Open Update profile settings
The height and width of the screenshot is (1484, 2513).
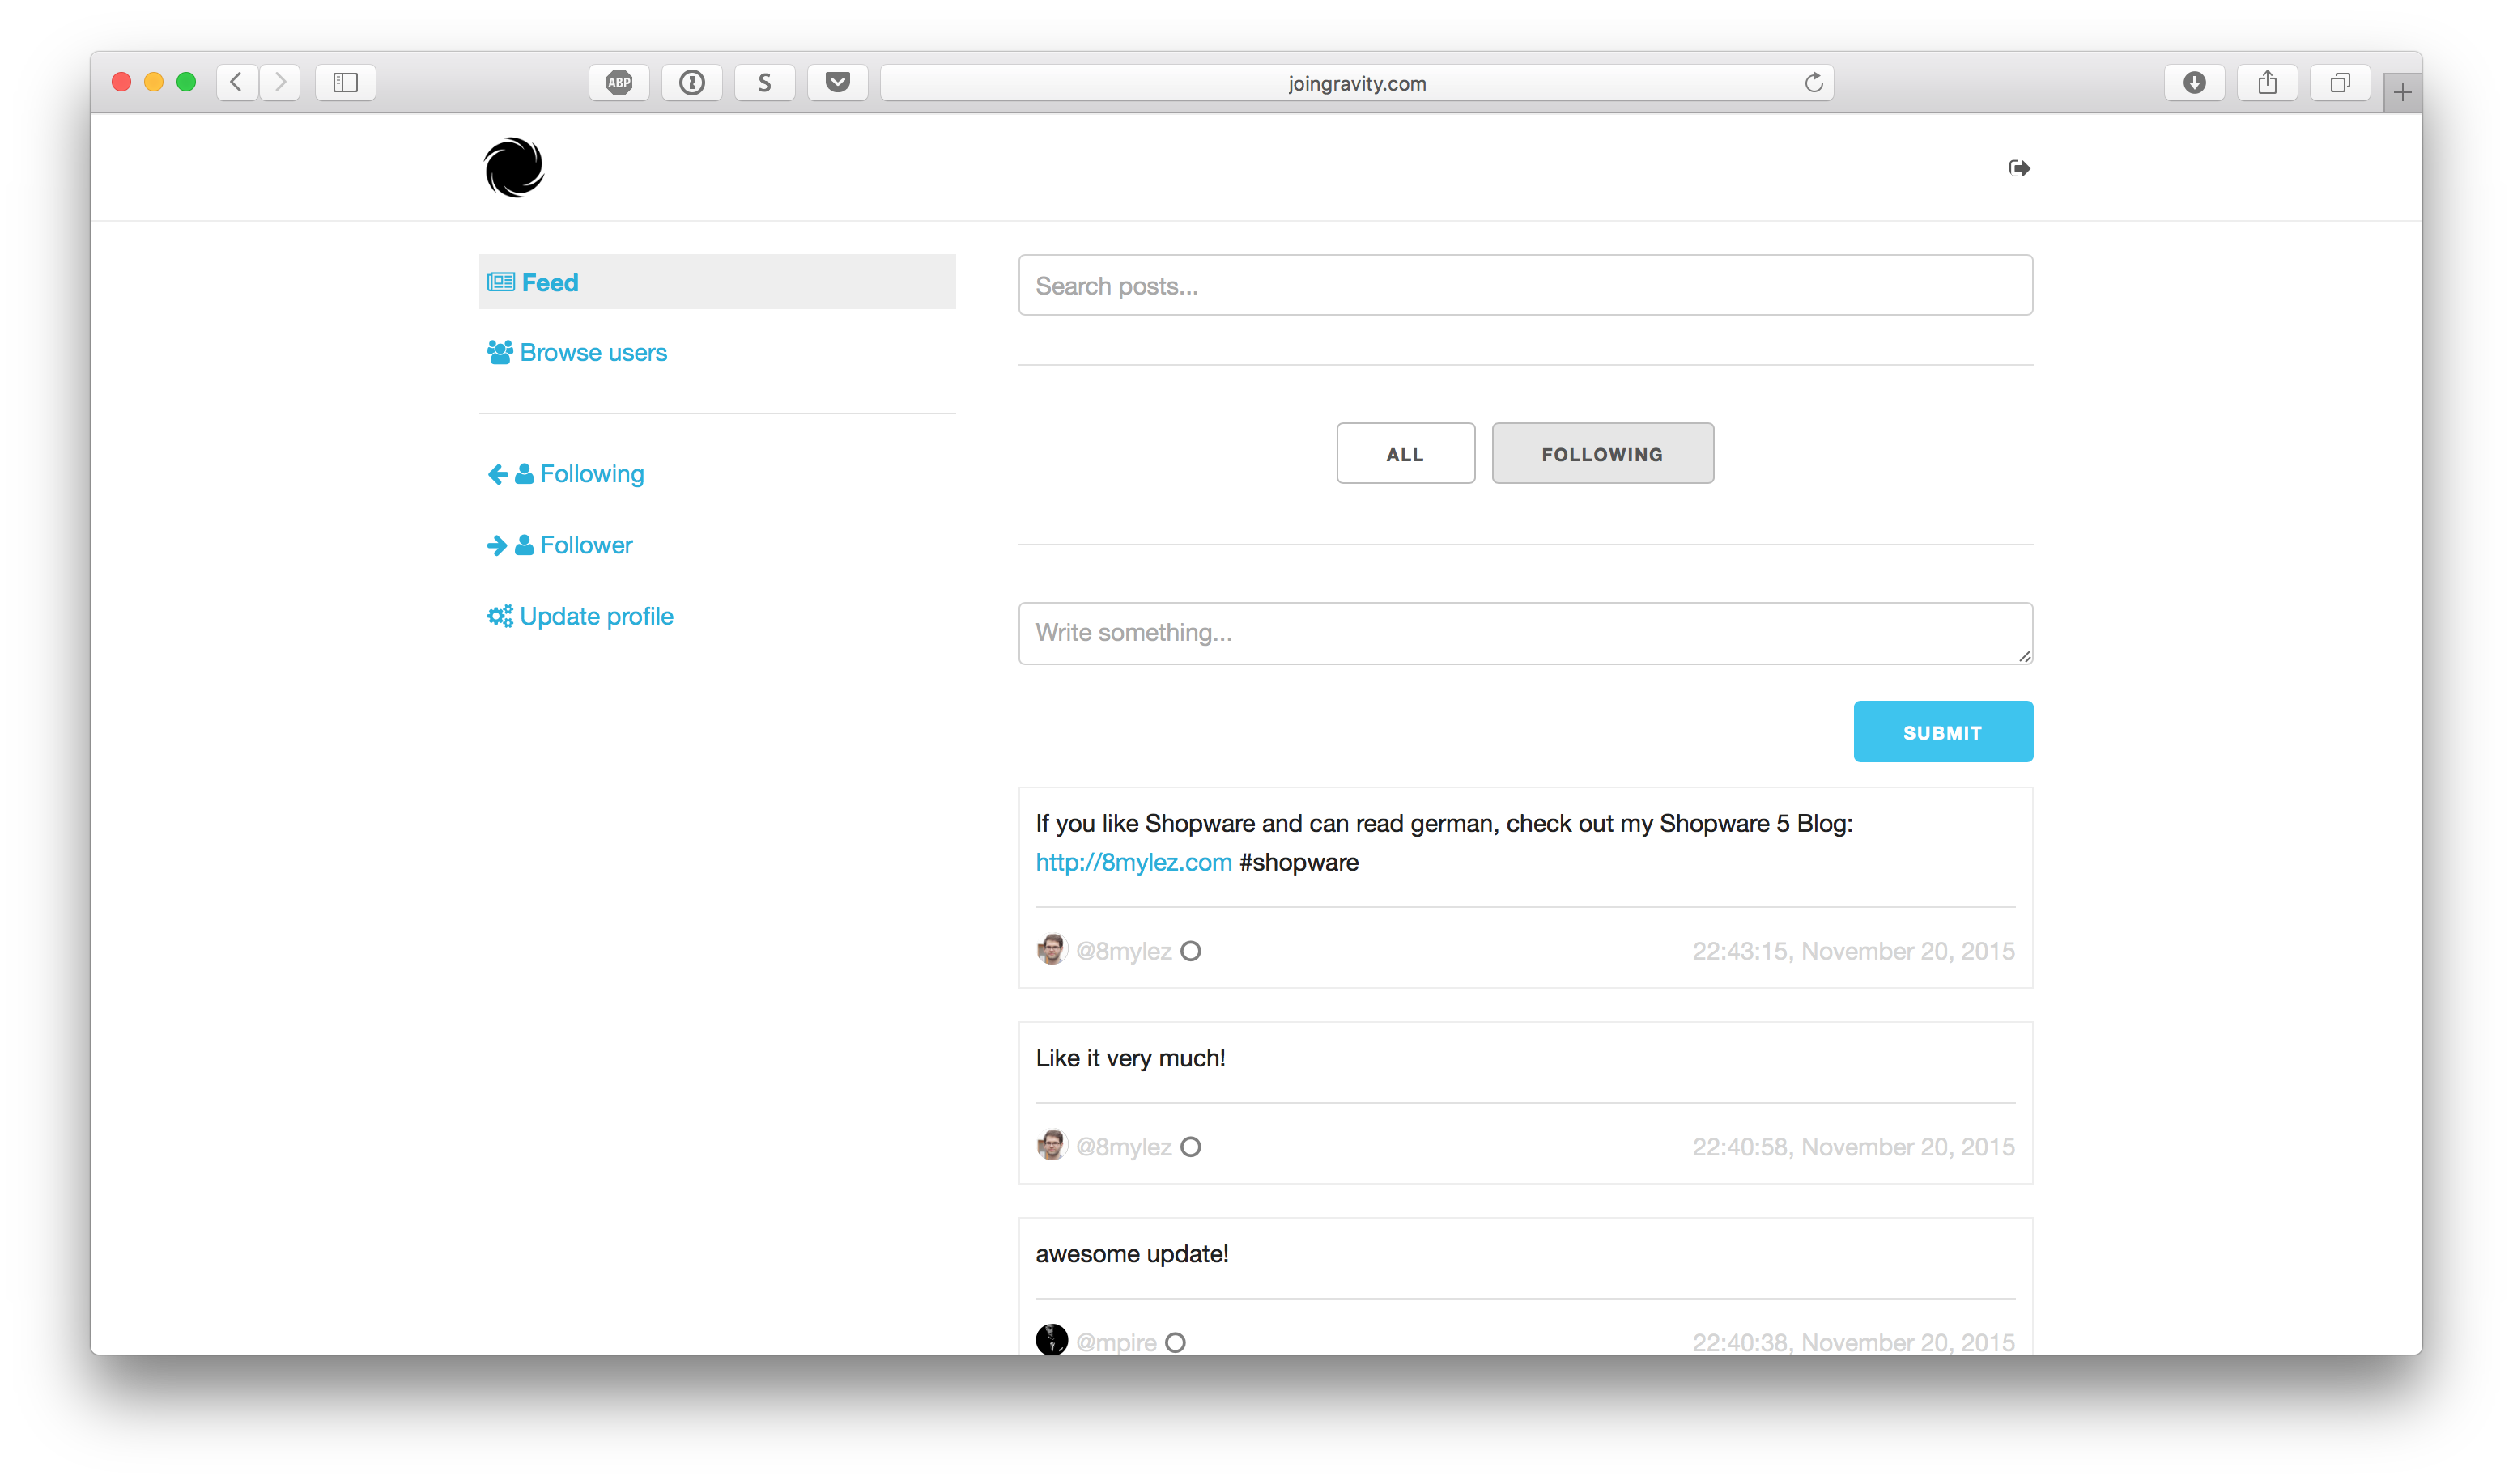point(595,616)
